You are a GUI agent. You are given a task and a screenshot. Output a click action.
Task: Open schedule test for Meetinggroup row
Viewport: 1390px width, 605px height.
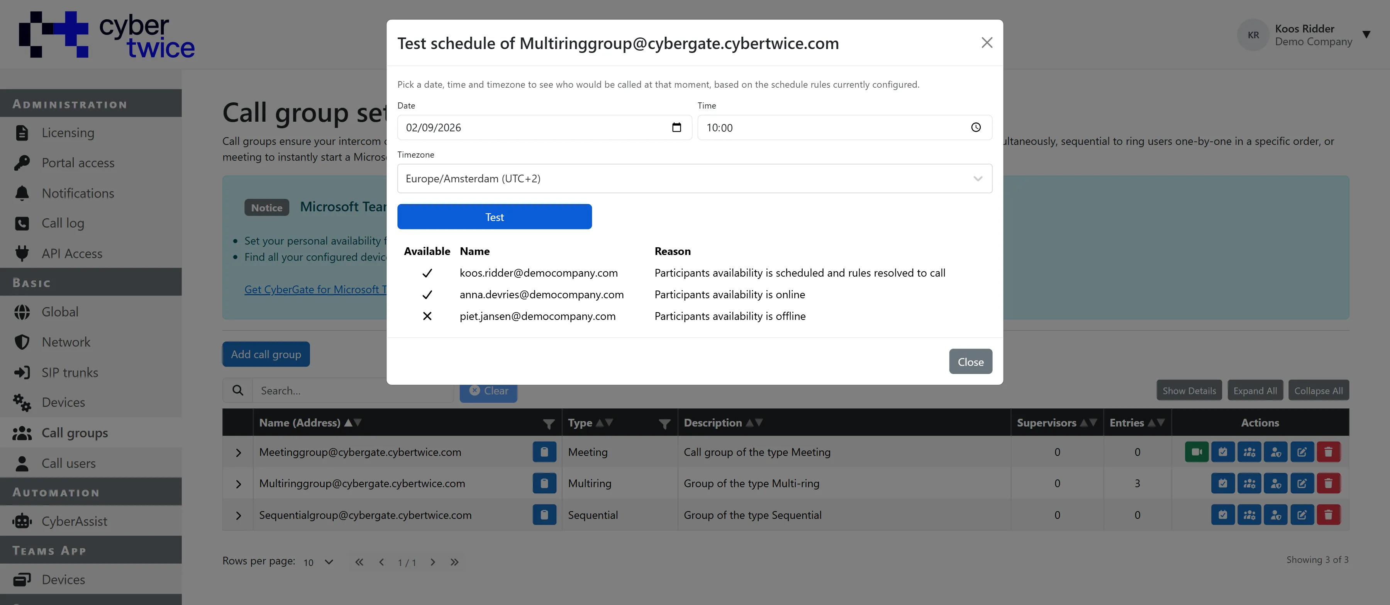pyautogui.click(x=1223, y=452)
